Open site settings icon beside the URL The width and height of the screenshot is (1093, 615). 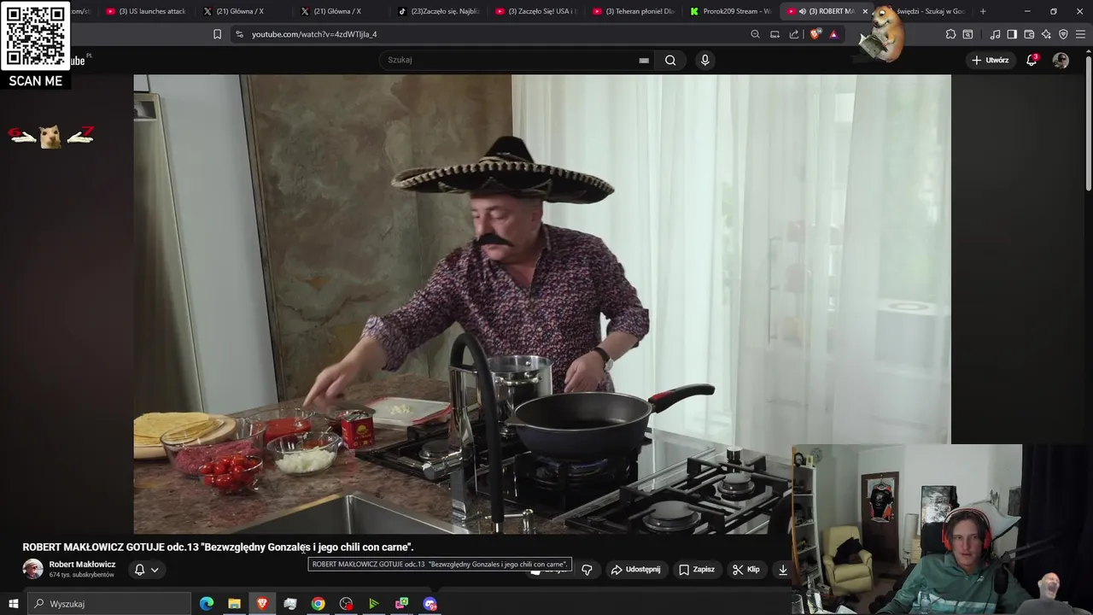pos(239,34)
